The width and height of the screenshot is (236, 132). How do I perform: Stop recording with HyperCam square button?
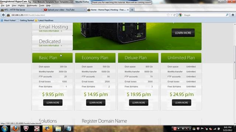tap(178, 129)
